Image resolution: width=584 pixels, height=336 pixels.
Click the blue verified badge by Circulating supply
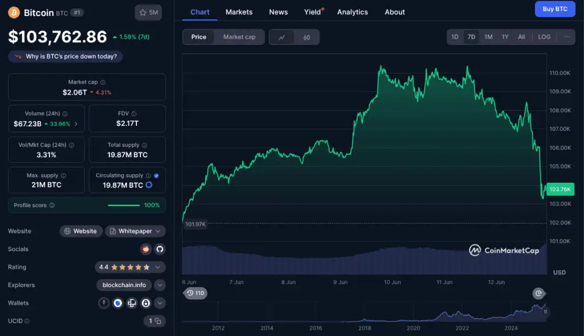(x=156, y=175)
